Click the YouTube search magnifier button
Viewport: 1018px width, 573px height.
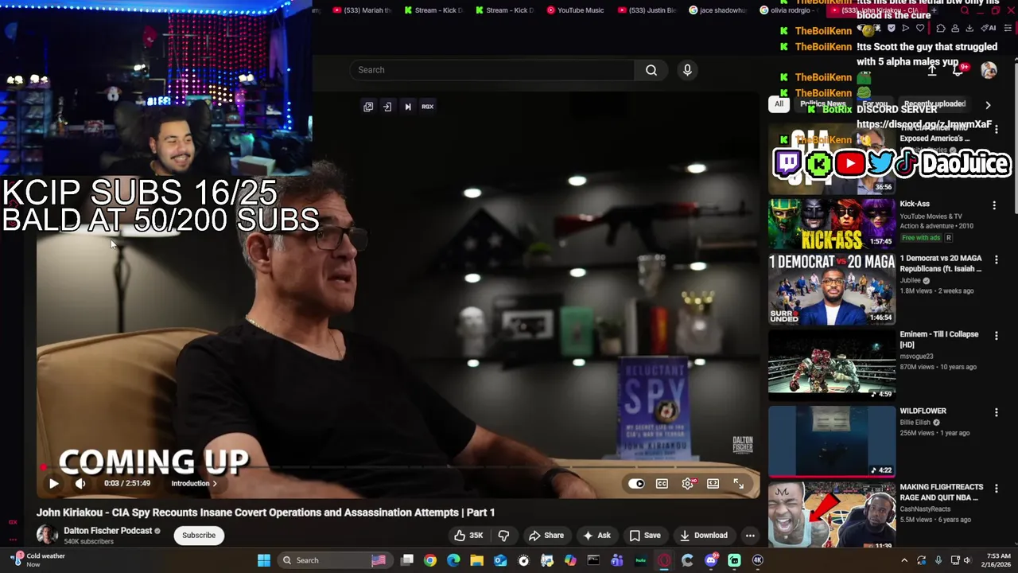[x=651, y=70]
